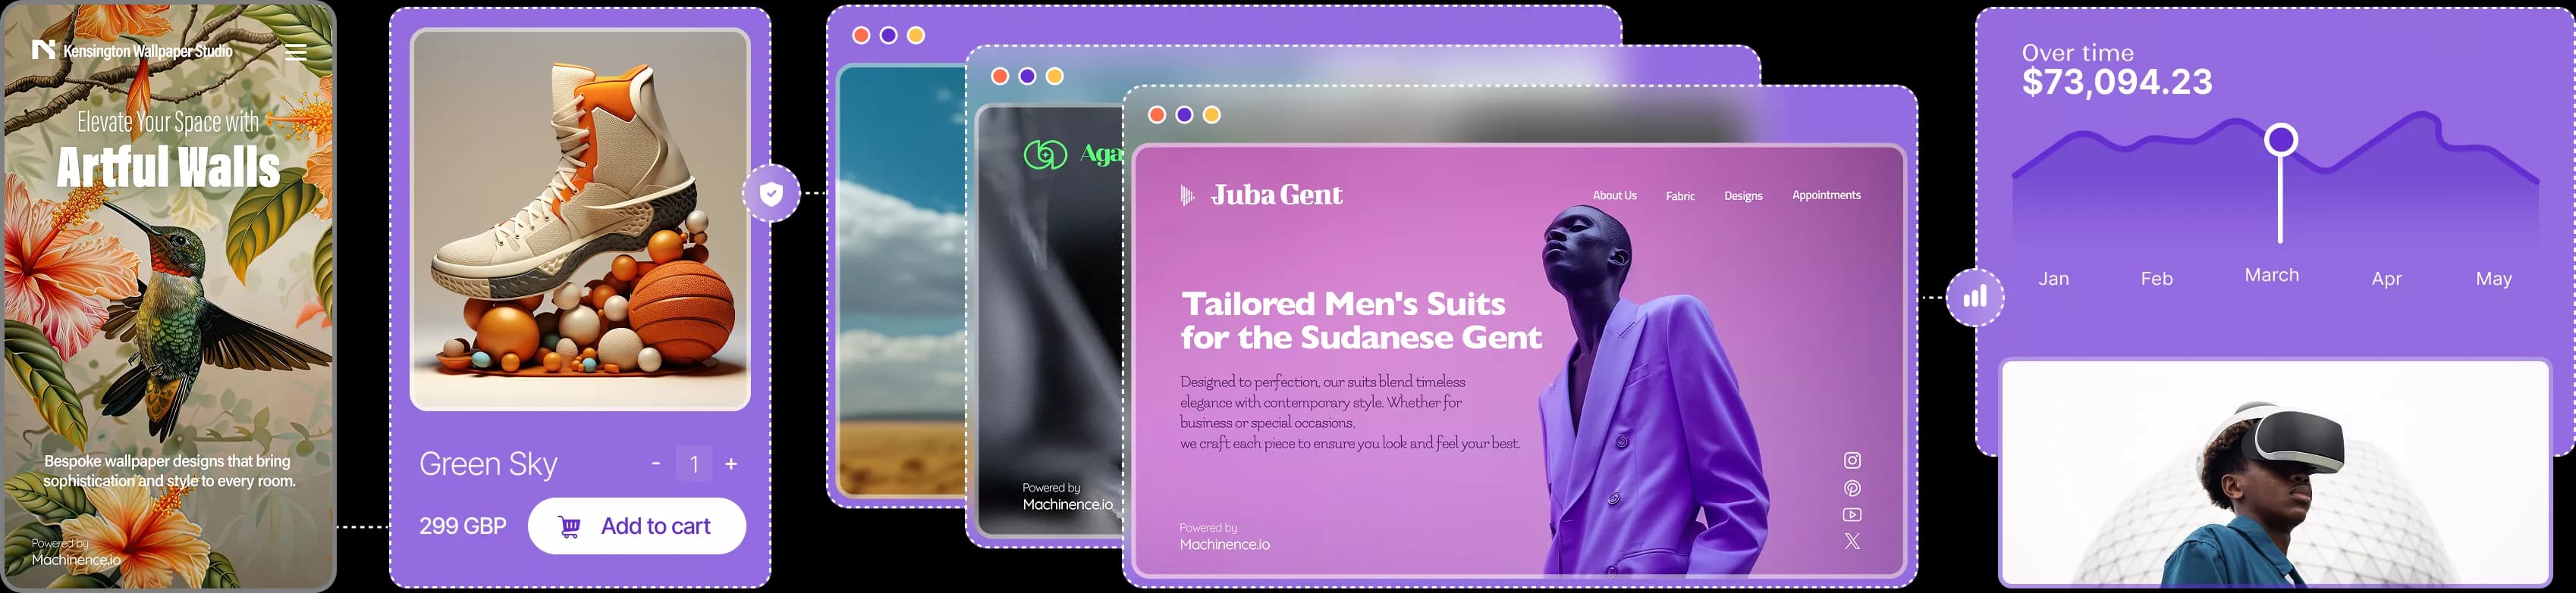Click the bar chart analytics badge icon
Screen dimensions: 2576x593
pos(1974,298)
